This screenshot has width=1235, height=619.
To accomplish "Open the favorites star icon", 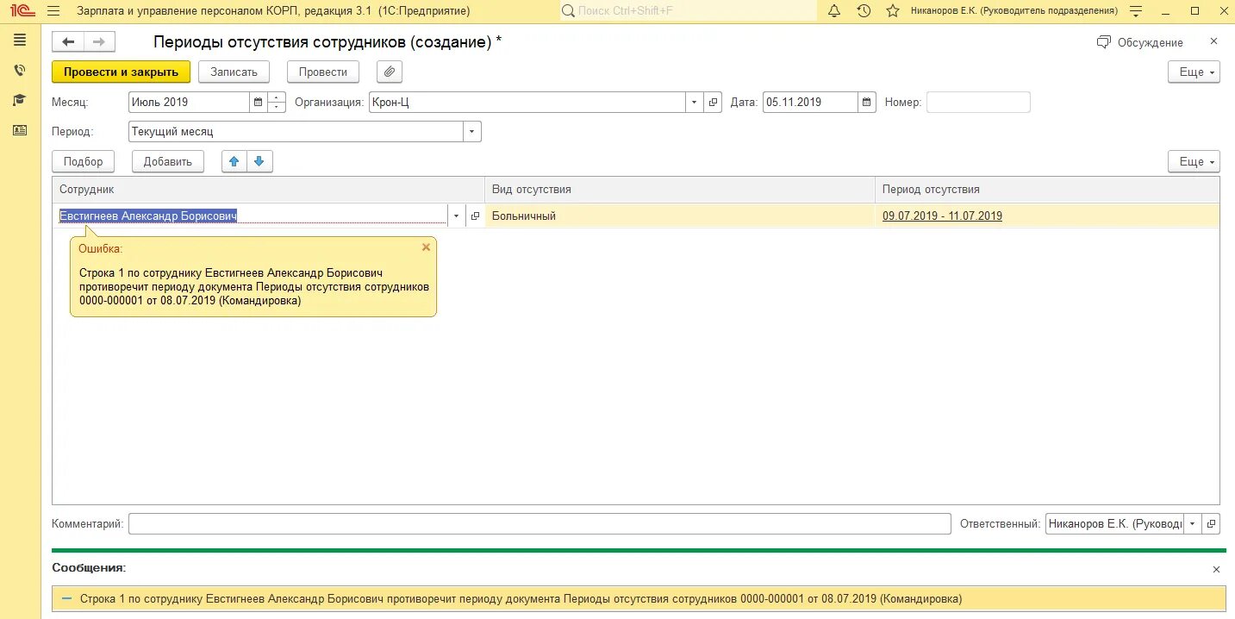I will (893, 11).
